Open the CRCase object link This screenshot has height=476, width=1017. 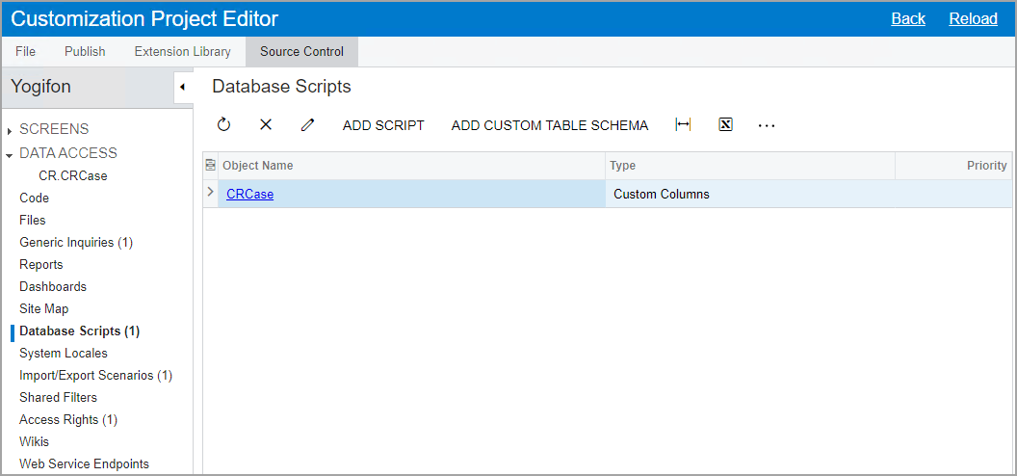click(x=249, y=194)
